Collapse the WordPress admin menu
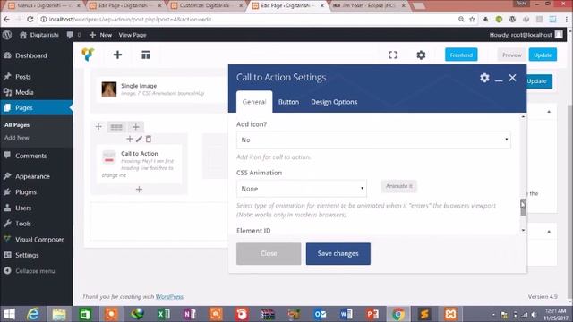 coord(36,271)
